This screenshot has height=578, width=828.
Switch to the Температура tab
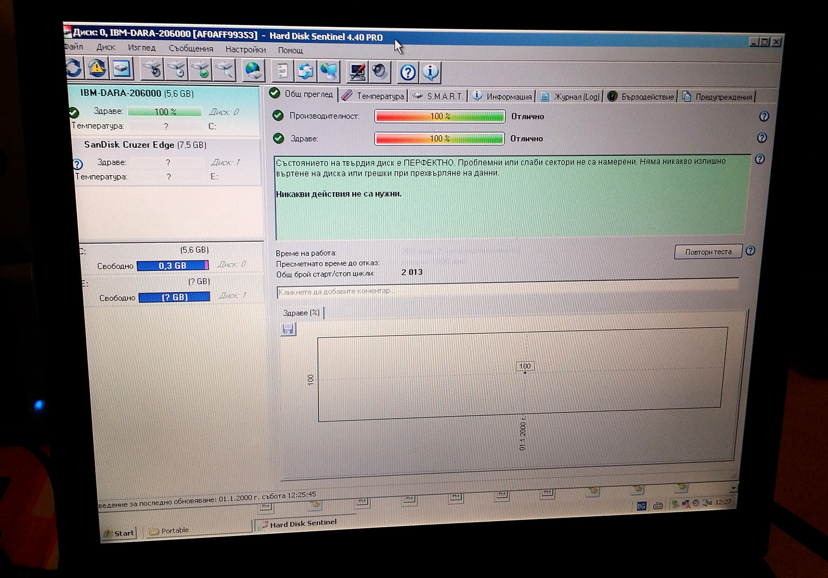tap(374, 96)
